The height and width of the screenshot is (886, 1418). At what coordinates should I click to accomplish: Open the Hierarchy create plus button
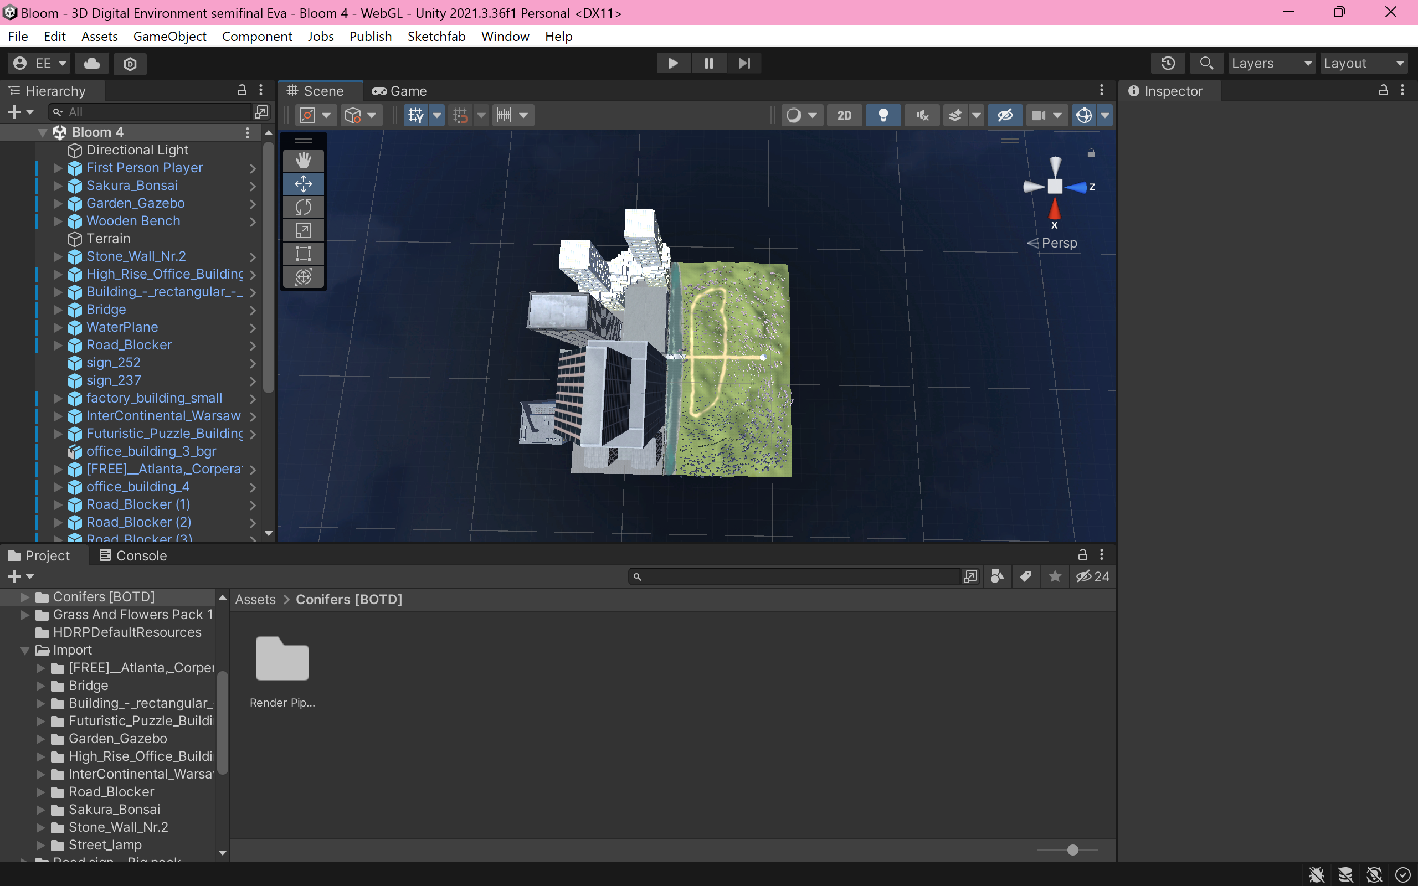tap(20, 112)
